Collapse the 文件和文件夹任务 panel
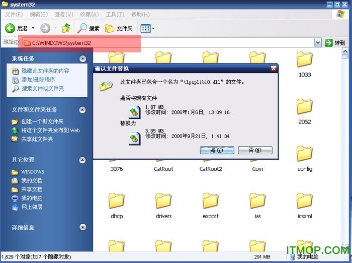352x263 pixels. (82, 110)
